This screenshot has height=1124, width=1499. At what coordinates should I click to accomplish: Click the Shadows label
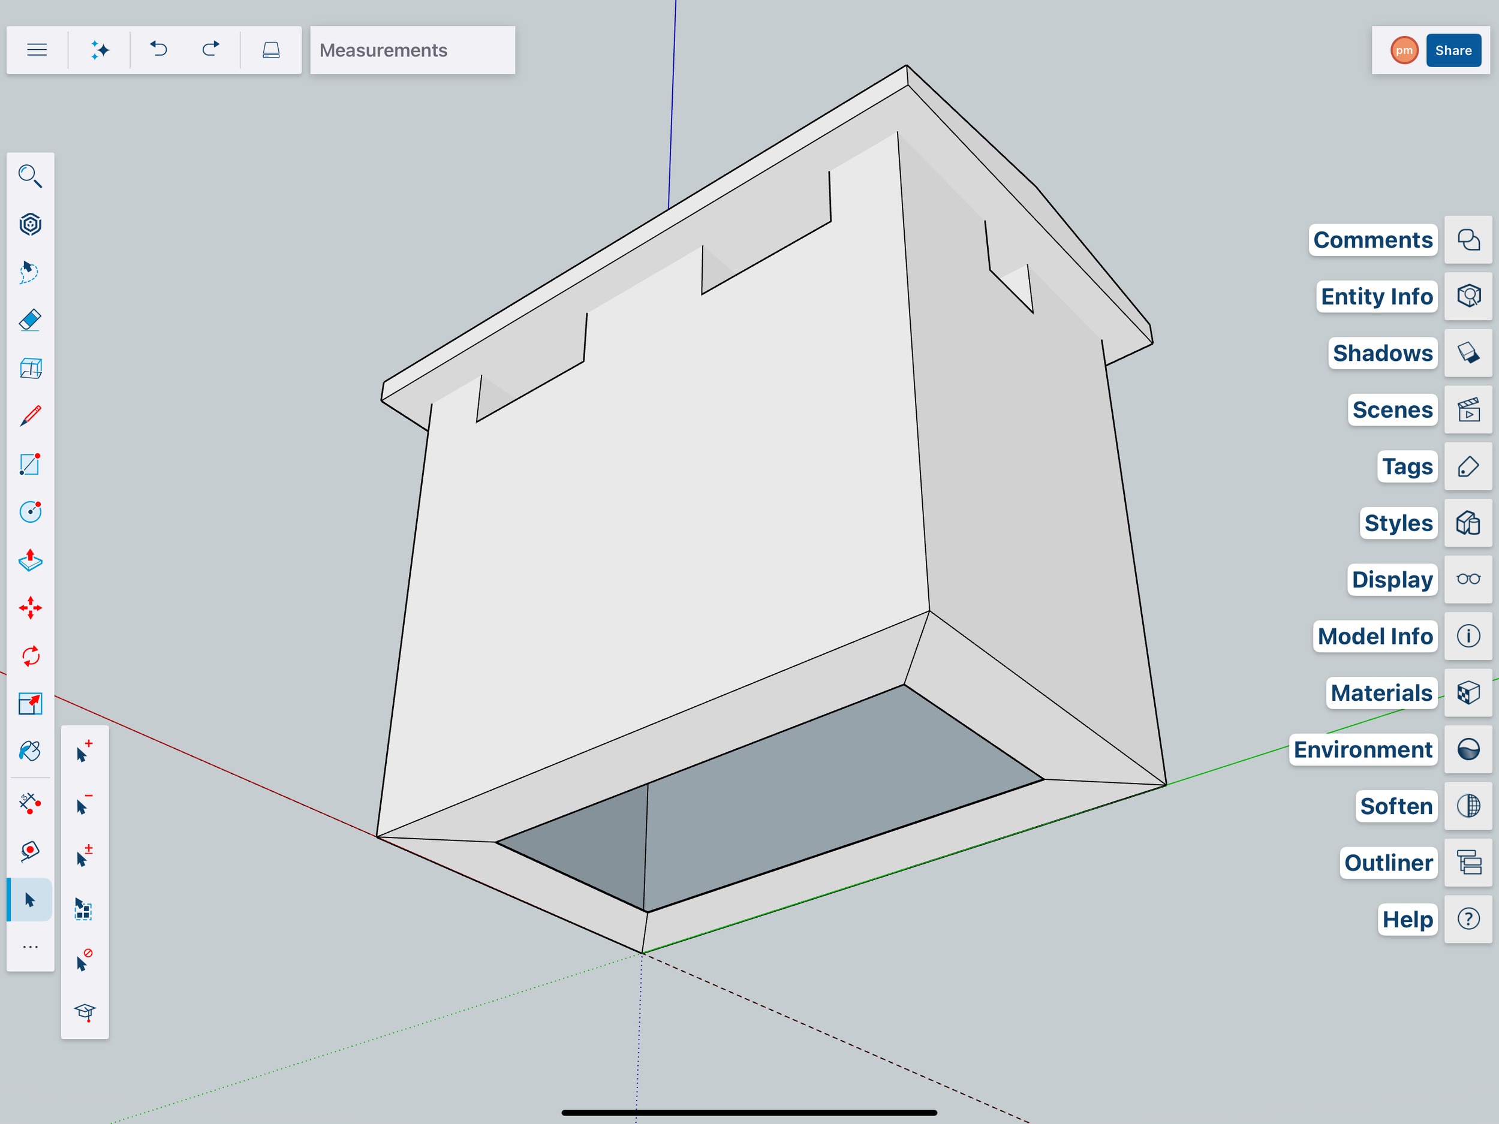pyautogui.click(x=1383, y=353)
